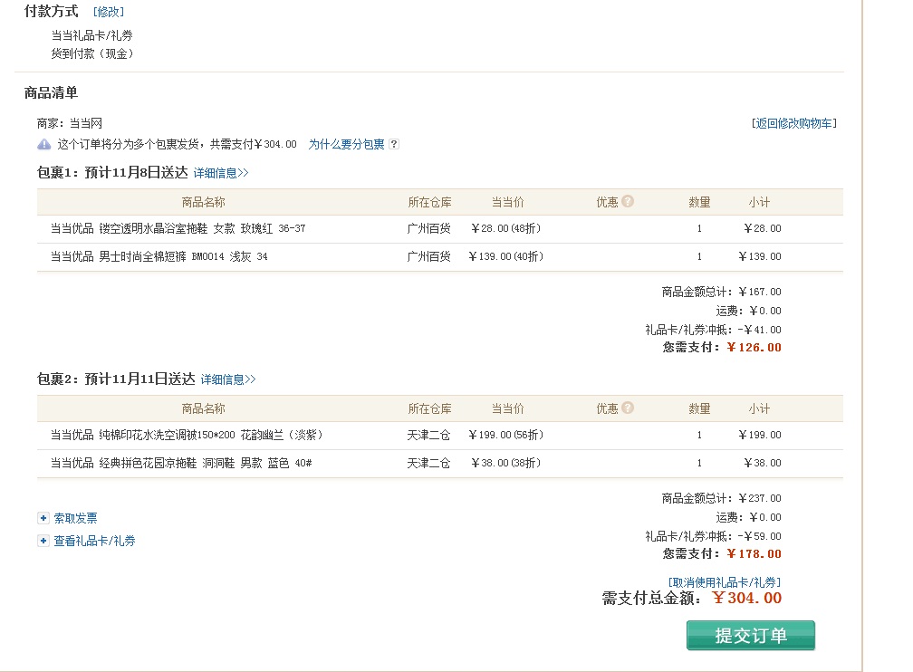Click the 优惠 help icon in 包裹2 table
Screen dimensions: 913x672
(628, 408)
